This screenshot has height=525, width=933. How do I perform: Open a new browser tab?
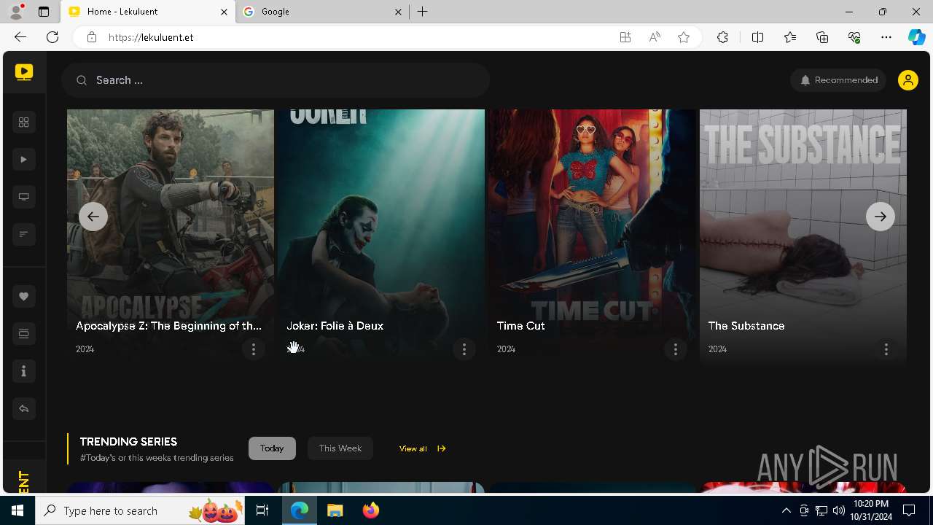423,12
